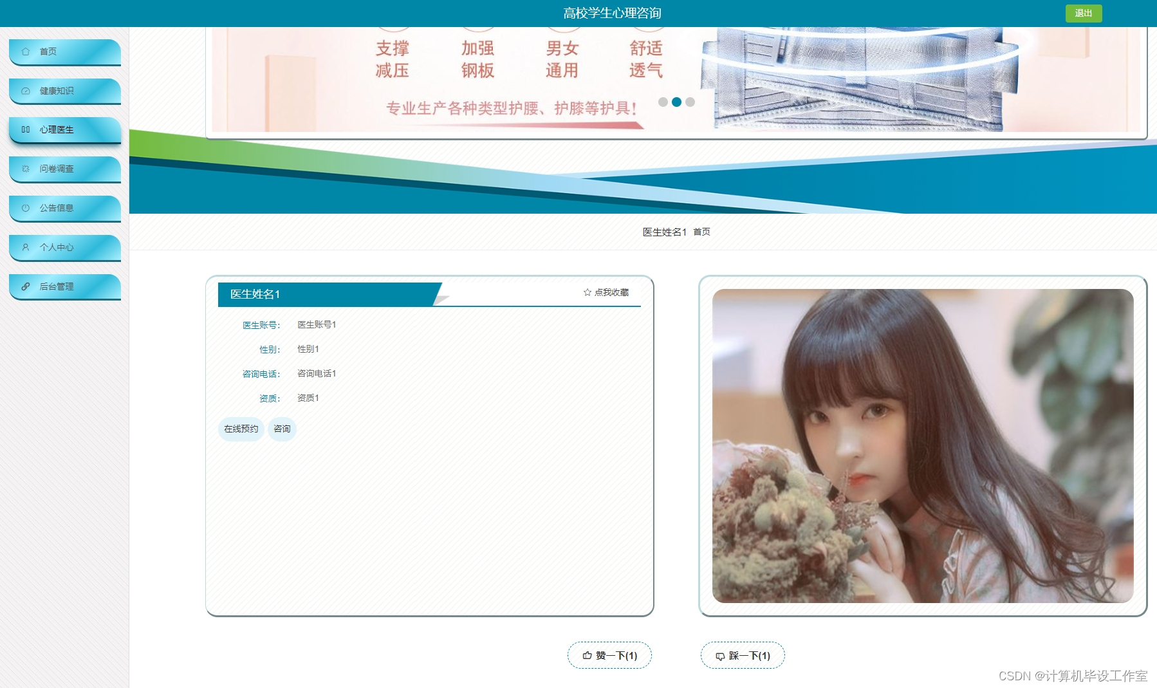This screenshot has width=1157, height=688.
Task: Click the 咨询电话: field label
Action: tap(261, 374)
